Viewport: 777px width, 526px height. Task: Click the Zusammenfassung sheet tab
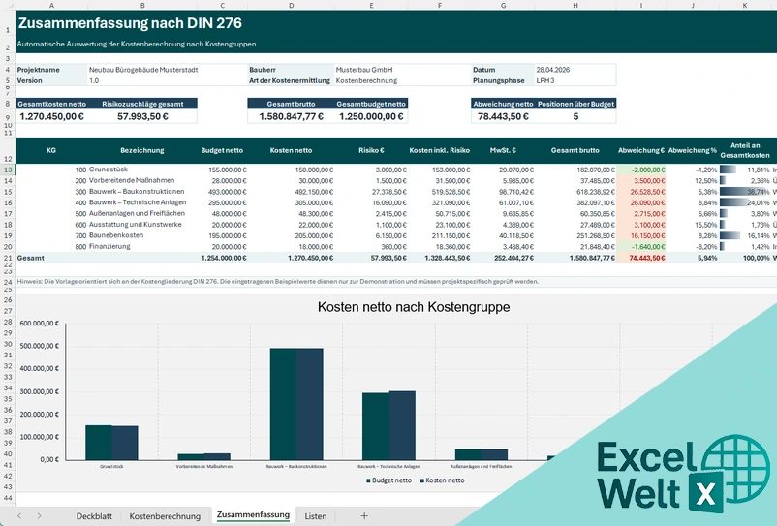(252, 515)
